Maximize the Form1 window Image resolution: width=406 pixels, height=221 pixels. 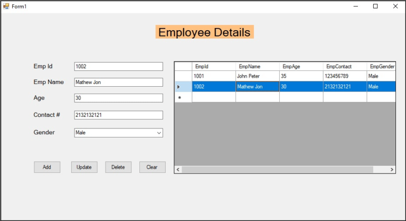[x=375, y=6]
